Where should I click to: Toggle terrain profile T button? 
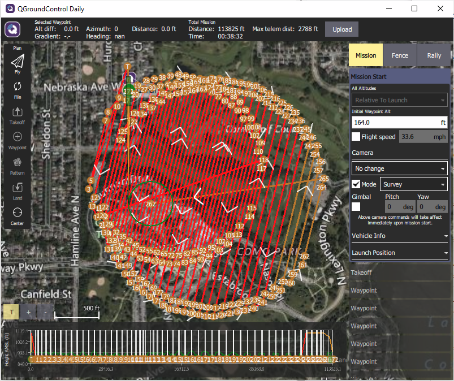coord(11,312)
